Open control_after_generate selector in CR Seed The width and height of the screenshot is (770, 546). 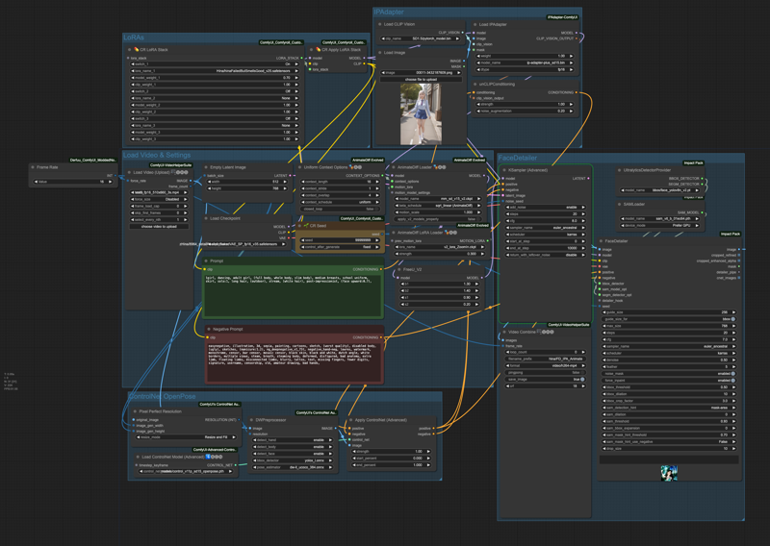click(341, 247)
